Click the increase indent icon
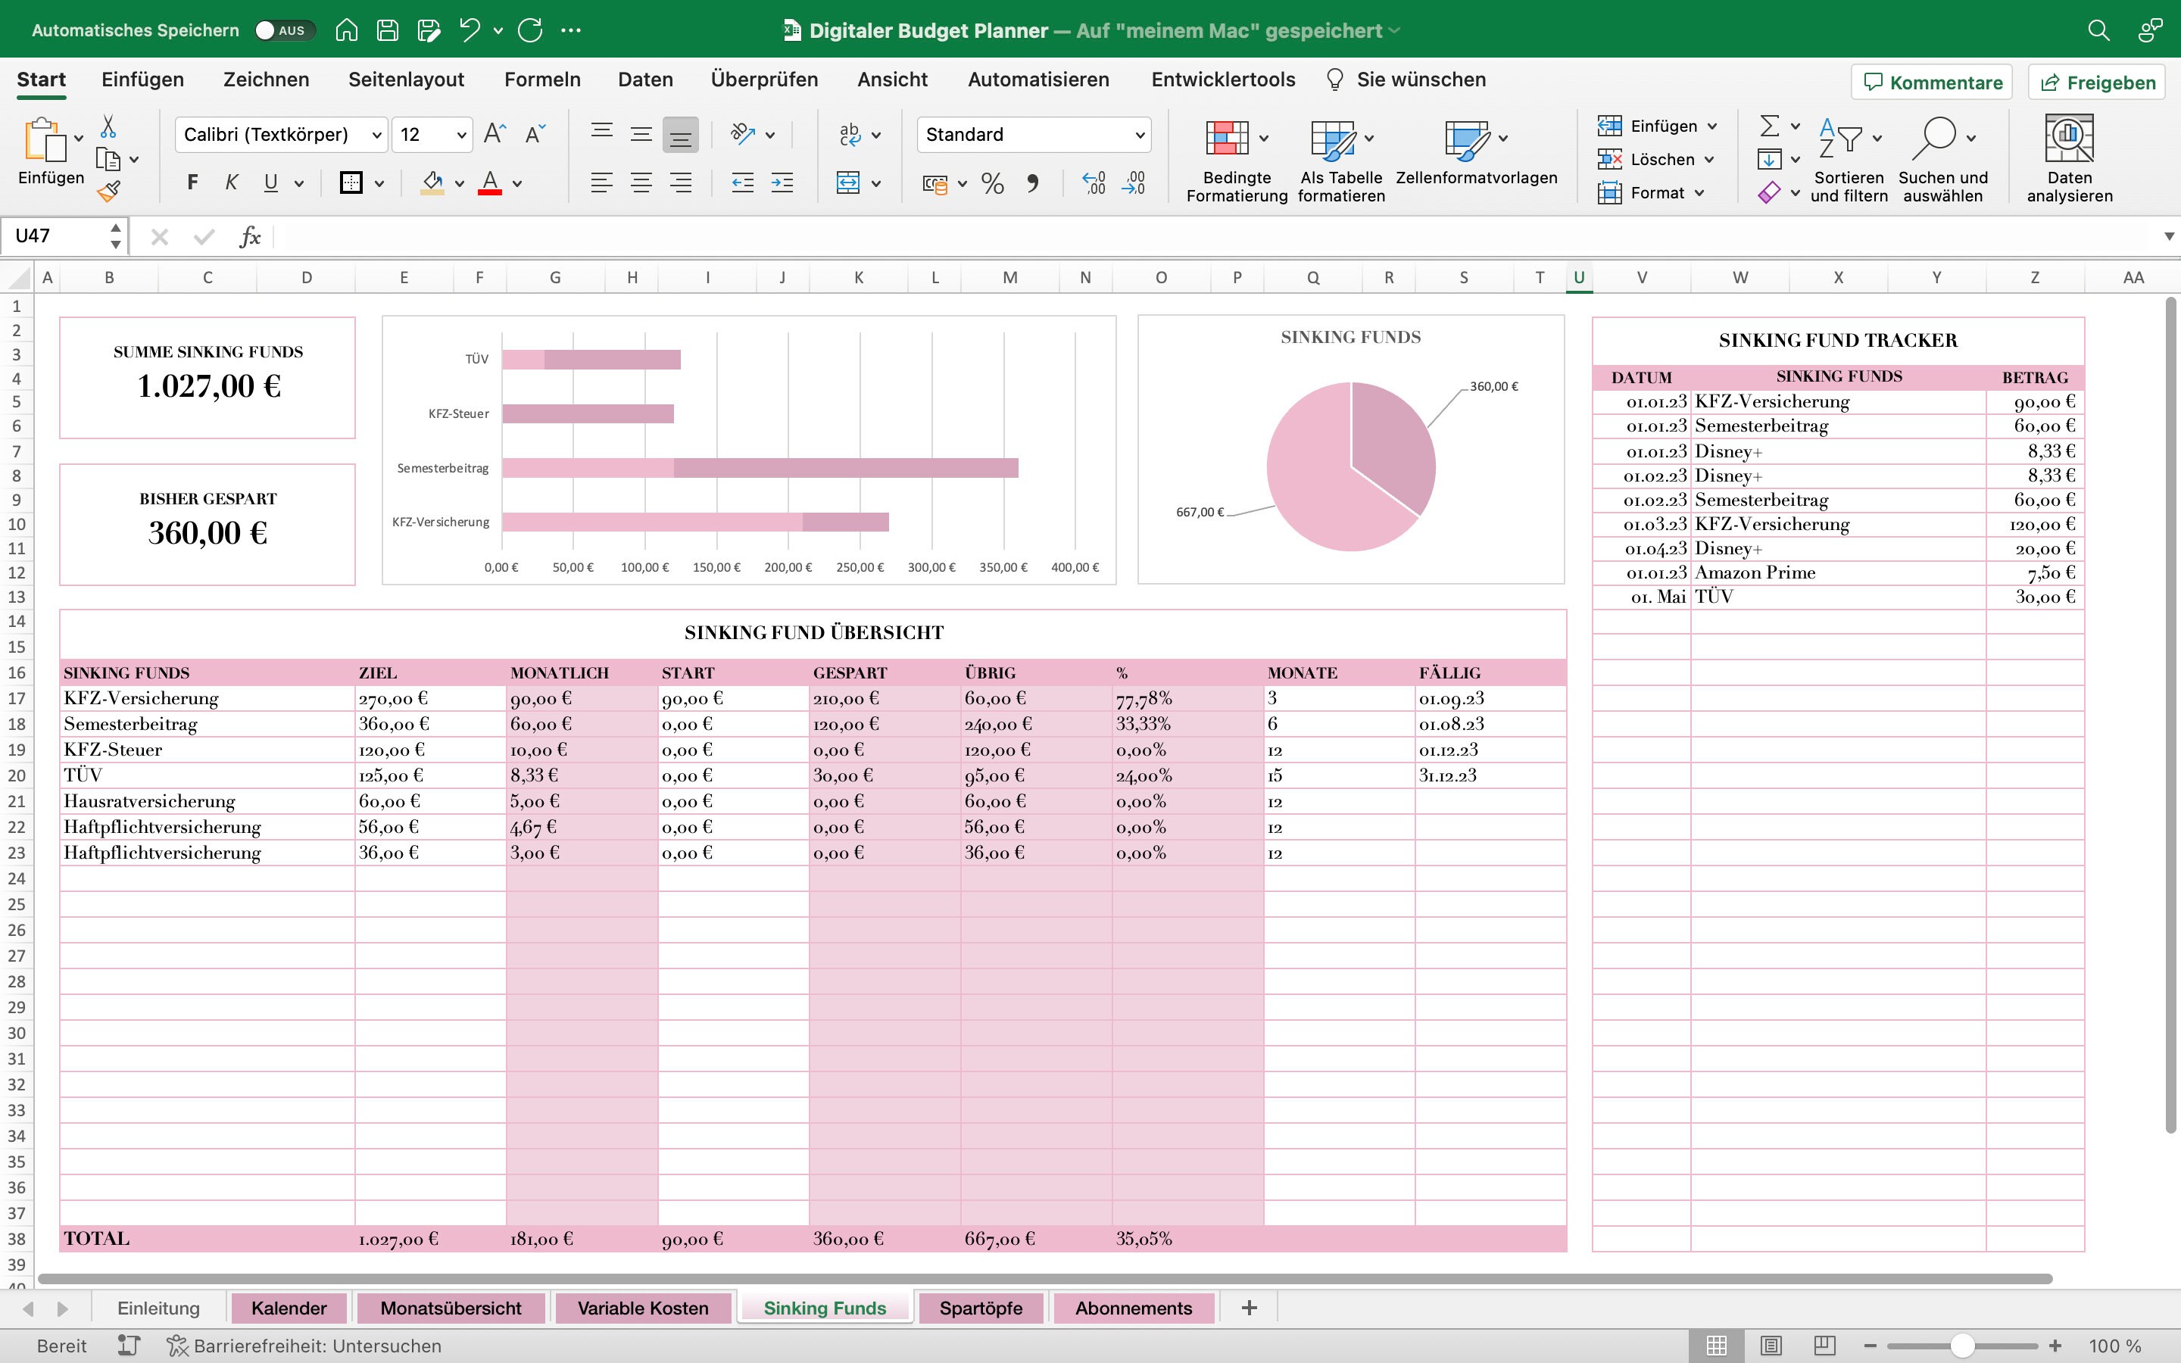2181x1363 pixels. (x=782, y=183)
